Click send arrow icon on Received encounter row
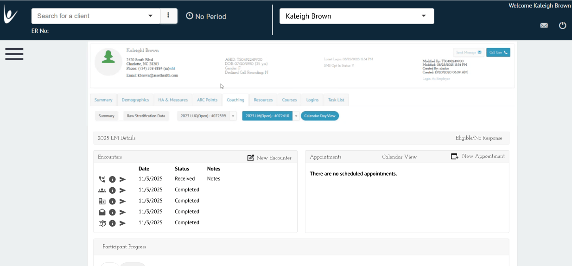 123,179
